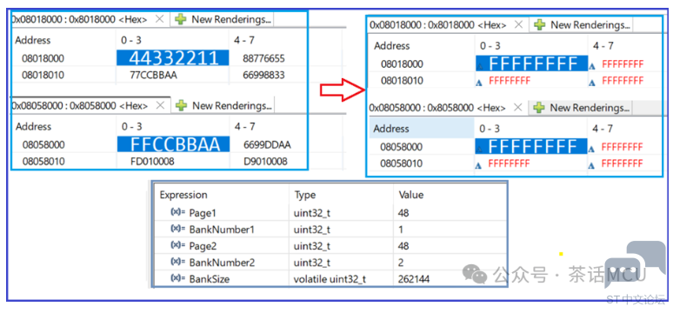Viewport: 673px width, 313px height.
Task: Select highlighted cell 44332211
Action: coord(172,58)
